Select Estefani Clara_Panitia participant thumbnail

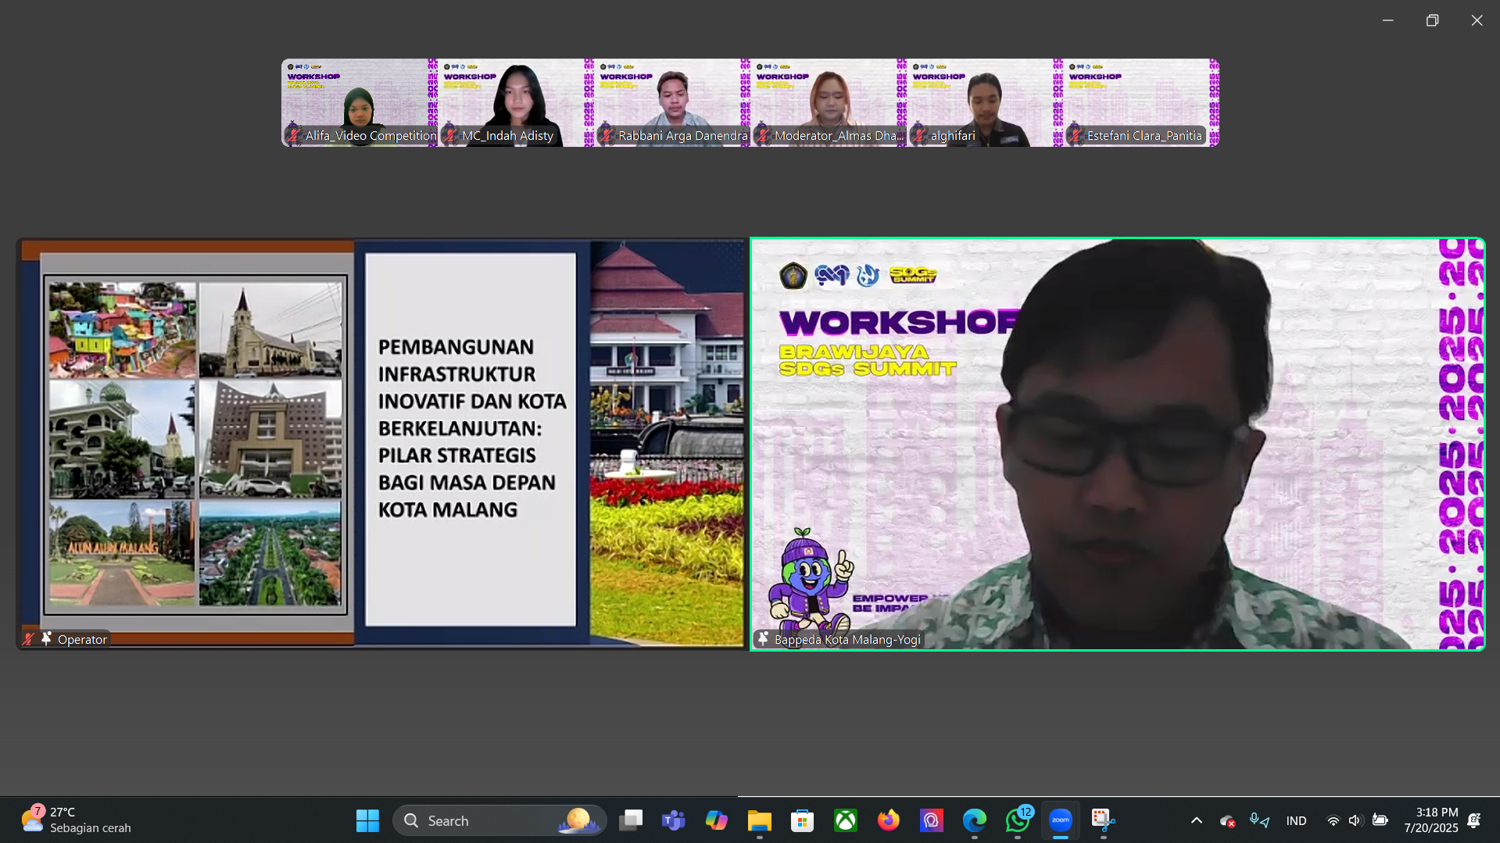[1140, 102]
